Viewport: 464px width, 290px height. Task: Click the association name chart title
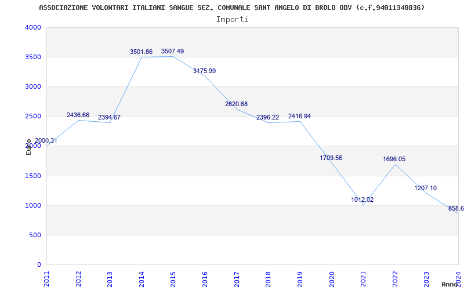[231, 8]
